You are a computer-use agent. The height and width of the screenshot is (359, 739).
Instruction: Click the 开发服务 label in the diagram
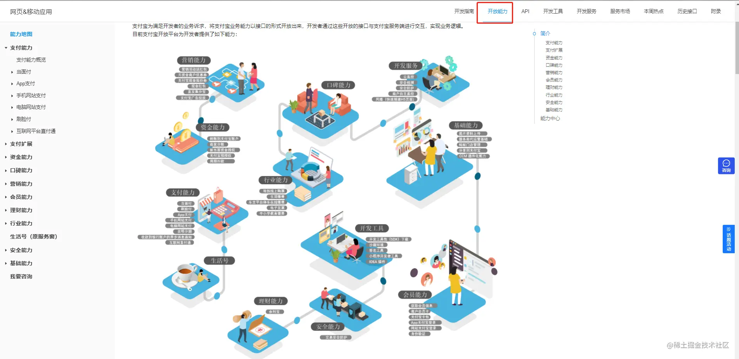pos(406,66)
